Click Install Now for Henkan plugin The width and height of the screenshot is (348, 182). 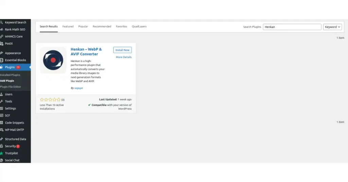[x=122, y=50]
